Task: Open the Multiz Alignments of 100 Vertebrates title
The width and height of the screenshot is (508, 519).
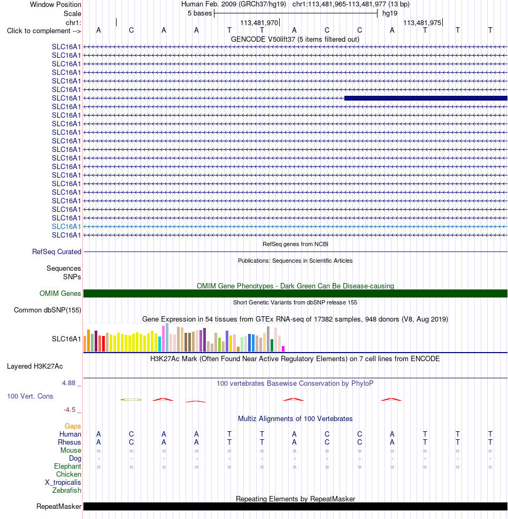Action: tap(295, 419)
